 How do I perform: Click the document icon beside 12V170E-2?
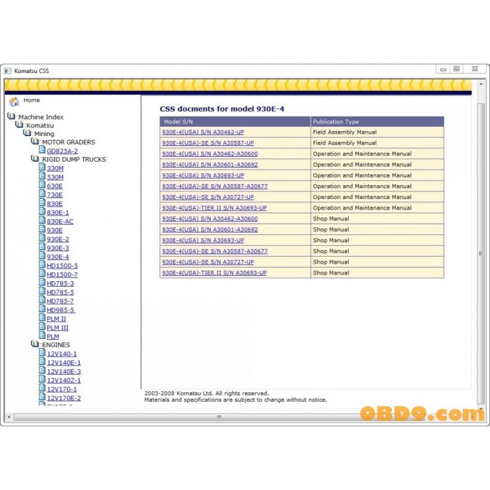pyautogui.click(x=42, y=396)
